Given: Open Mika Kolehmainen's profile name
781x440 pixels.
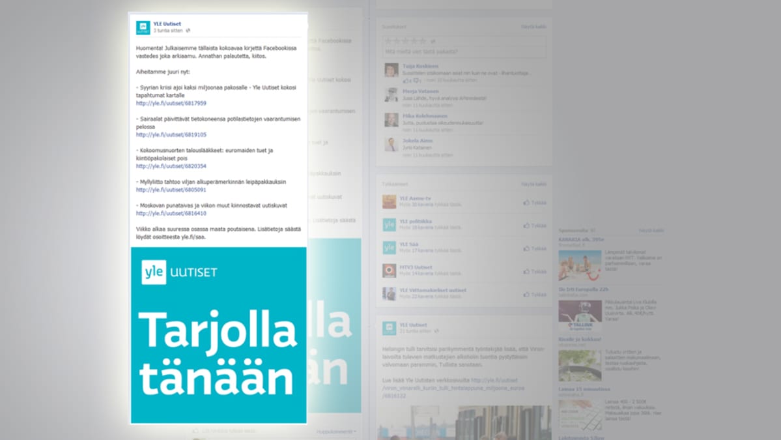Looking at the screenshot, I should 425,116.
